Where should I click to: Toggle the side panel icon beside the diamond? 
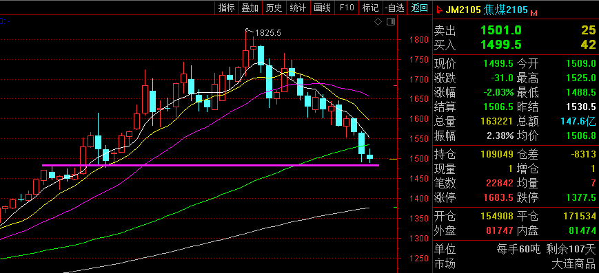click(390, 22)
